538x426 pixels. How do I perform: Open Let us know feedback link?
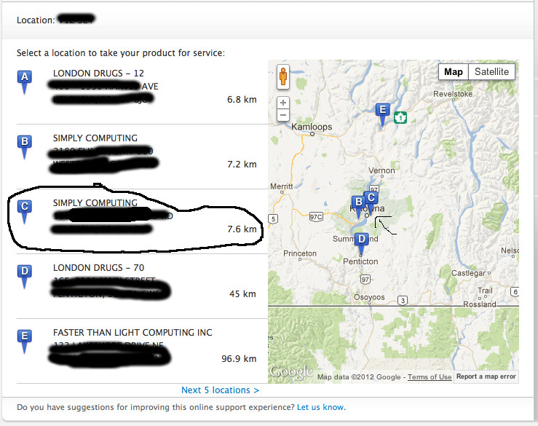pyautogui.click(x=321, y=408)
